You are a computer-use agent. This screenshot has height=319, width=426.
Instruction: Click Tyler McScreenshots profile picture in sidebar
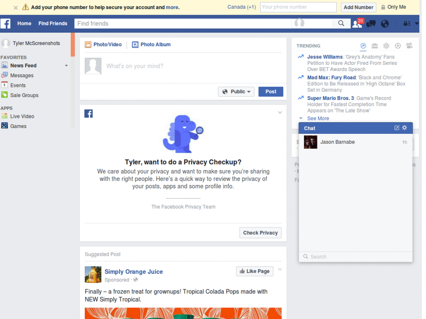point(6,43)
